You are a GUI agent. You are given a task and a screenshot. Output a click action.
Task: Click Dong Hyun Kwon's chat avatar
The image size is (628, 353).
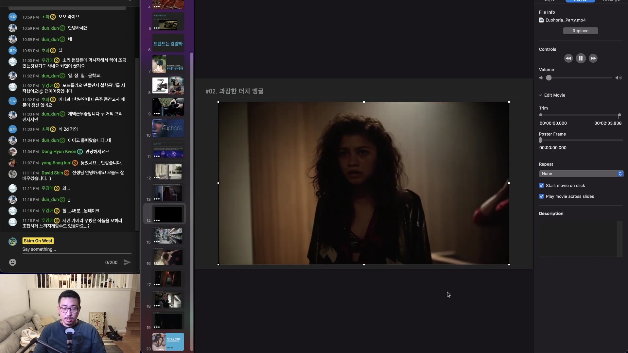[12, 152]
